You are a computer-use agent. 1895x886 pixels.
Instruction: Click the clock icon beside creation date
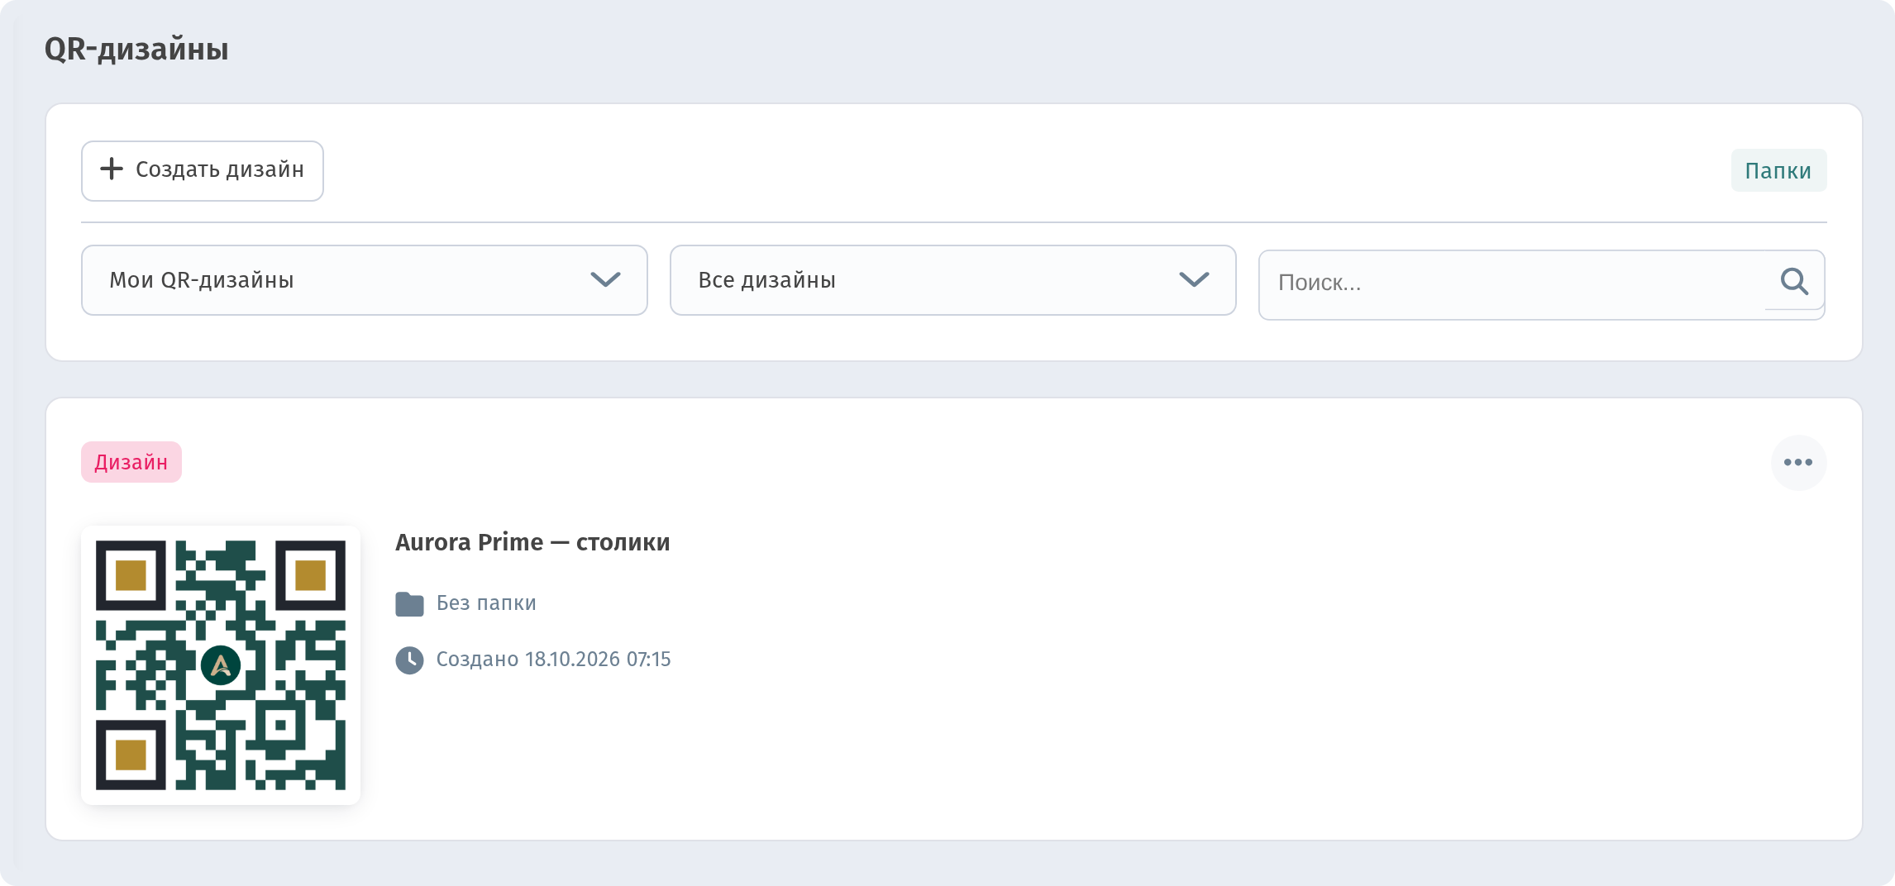click(x=409, y=660)
